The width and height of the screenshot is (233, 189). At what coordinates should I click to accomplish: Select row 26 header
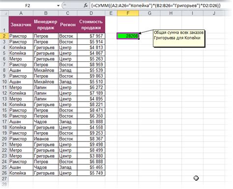click(x=4, y=173)
